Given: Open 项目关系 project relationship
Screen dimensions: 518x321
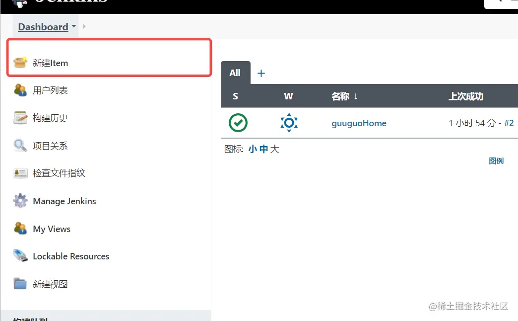Looking at the screenshot, I should [x=50, y=146].
